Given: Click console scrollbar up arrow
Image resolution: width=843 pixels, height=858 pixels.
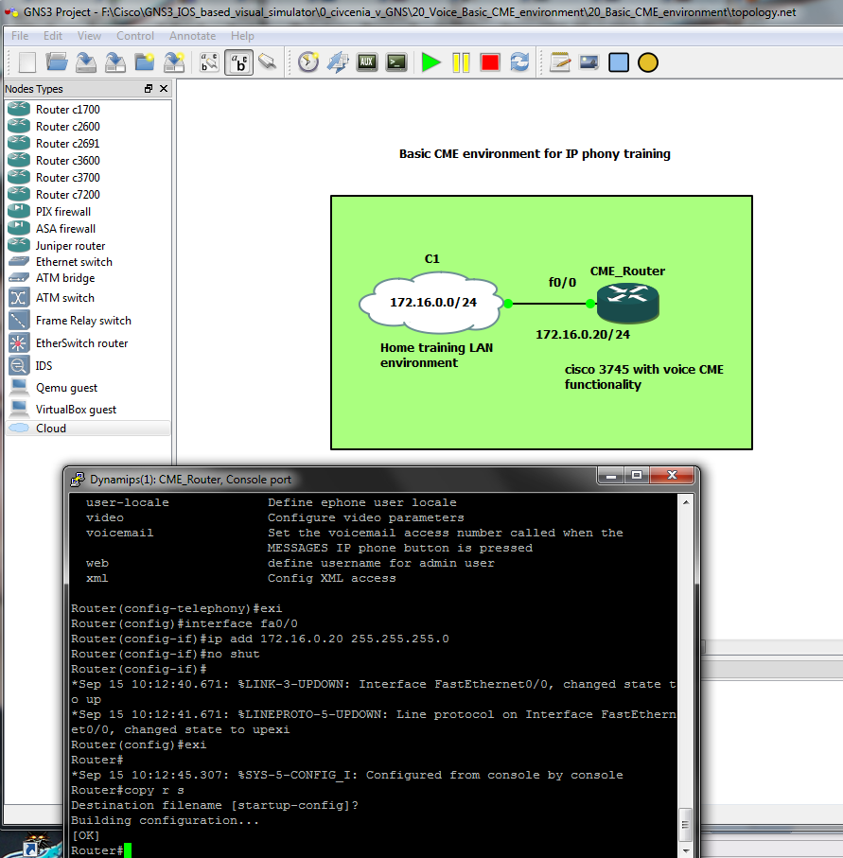Looking at the screenshot, I should pyautogui.click(x=686, y=501).
